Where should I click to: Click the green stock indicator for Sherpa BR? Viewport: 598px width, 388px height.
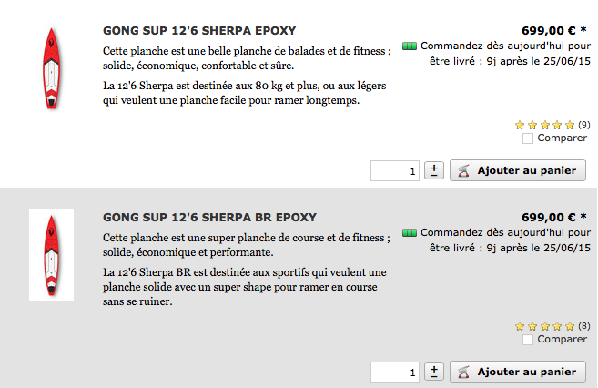coord(410,233)
